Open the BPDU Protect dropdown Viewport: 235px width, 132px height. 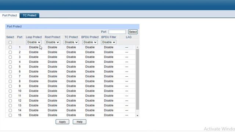90,42
